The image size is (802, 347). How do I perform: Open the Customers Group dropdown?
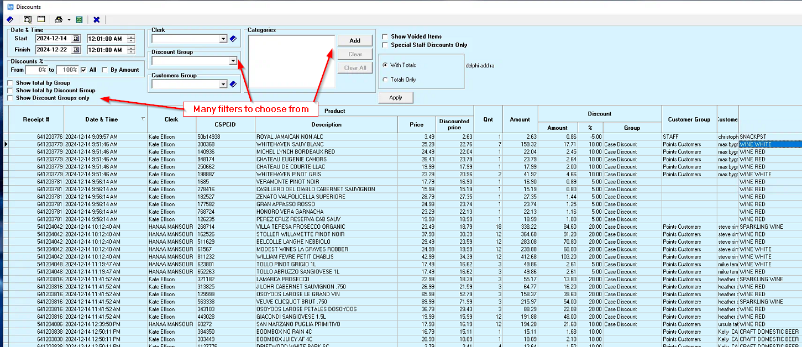223,84
